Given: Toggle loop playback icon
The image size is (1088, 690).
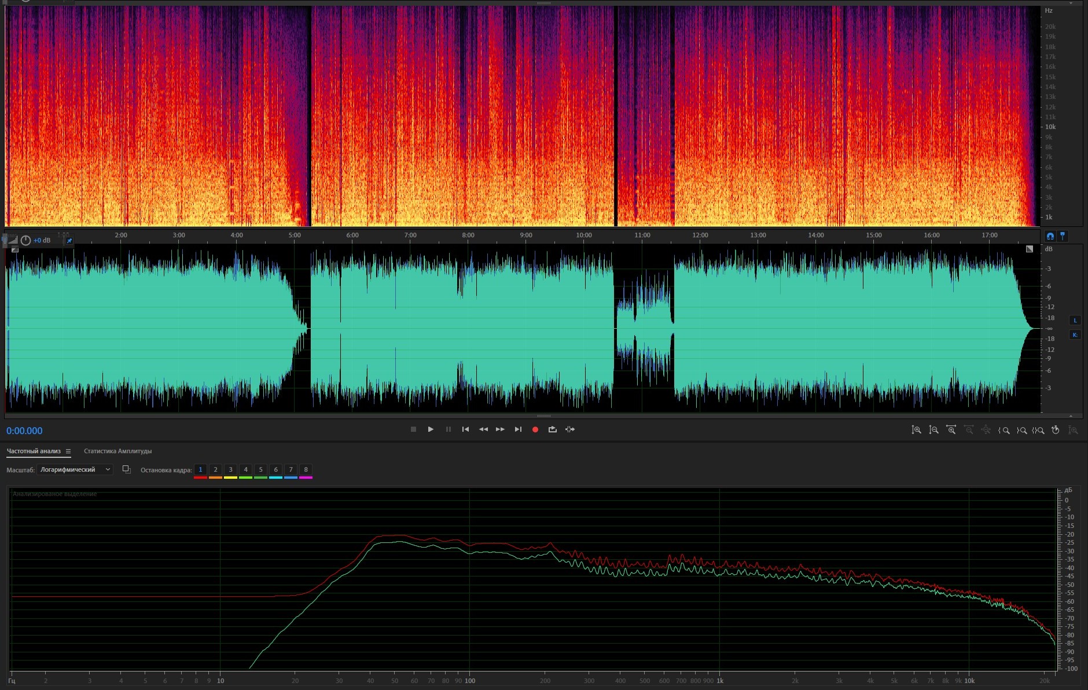Looking at the screenshot, I should coord(553,430).
